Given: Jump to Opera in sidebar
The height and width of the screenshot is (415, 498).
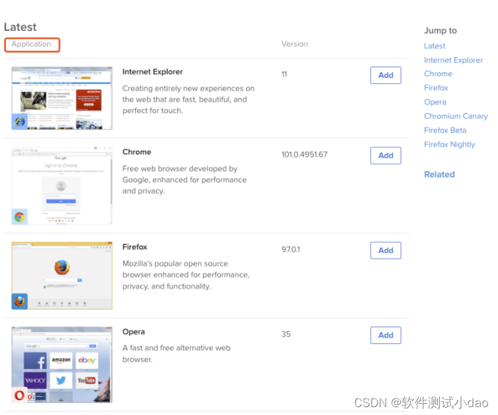Looking at the screenshot, I should point(435,102).
